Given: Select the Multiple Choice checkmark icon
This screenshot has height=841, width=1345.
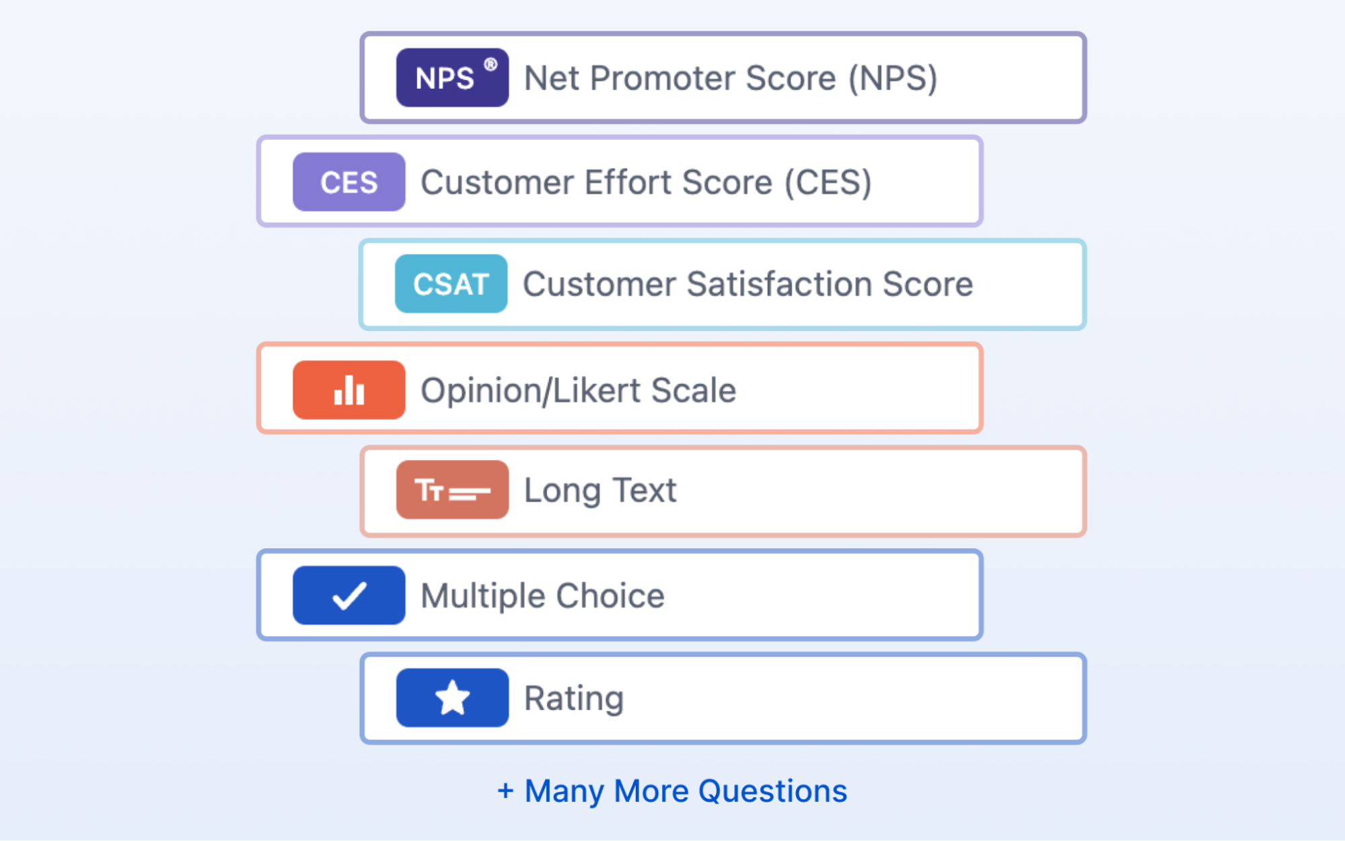Looking at the screenshot, I should pyautogui.click(x=347, y=595).
